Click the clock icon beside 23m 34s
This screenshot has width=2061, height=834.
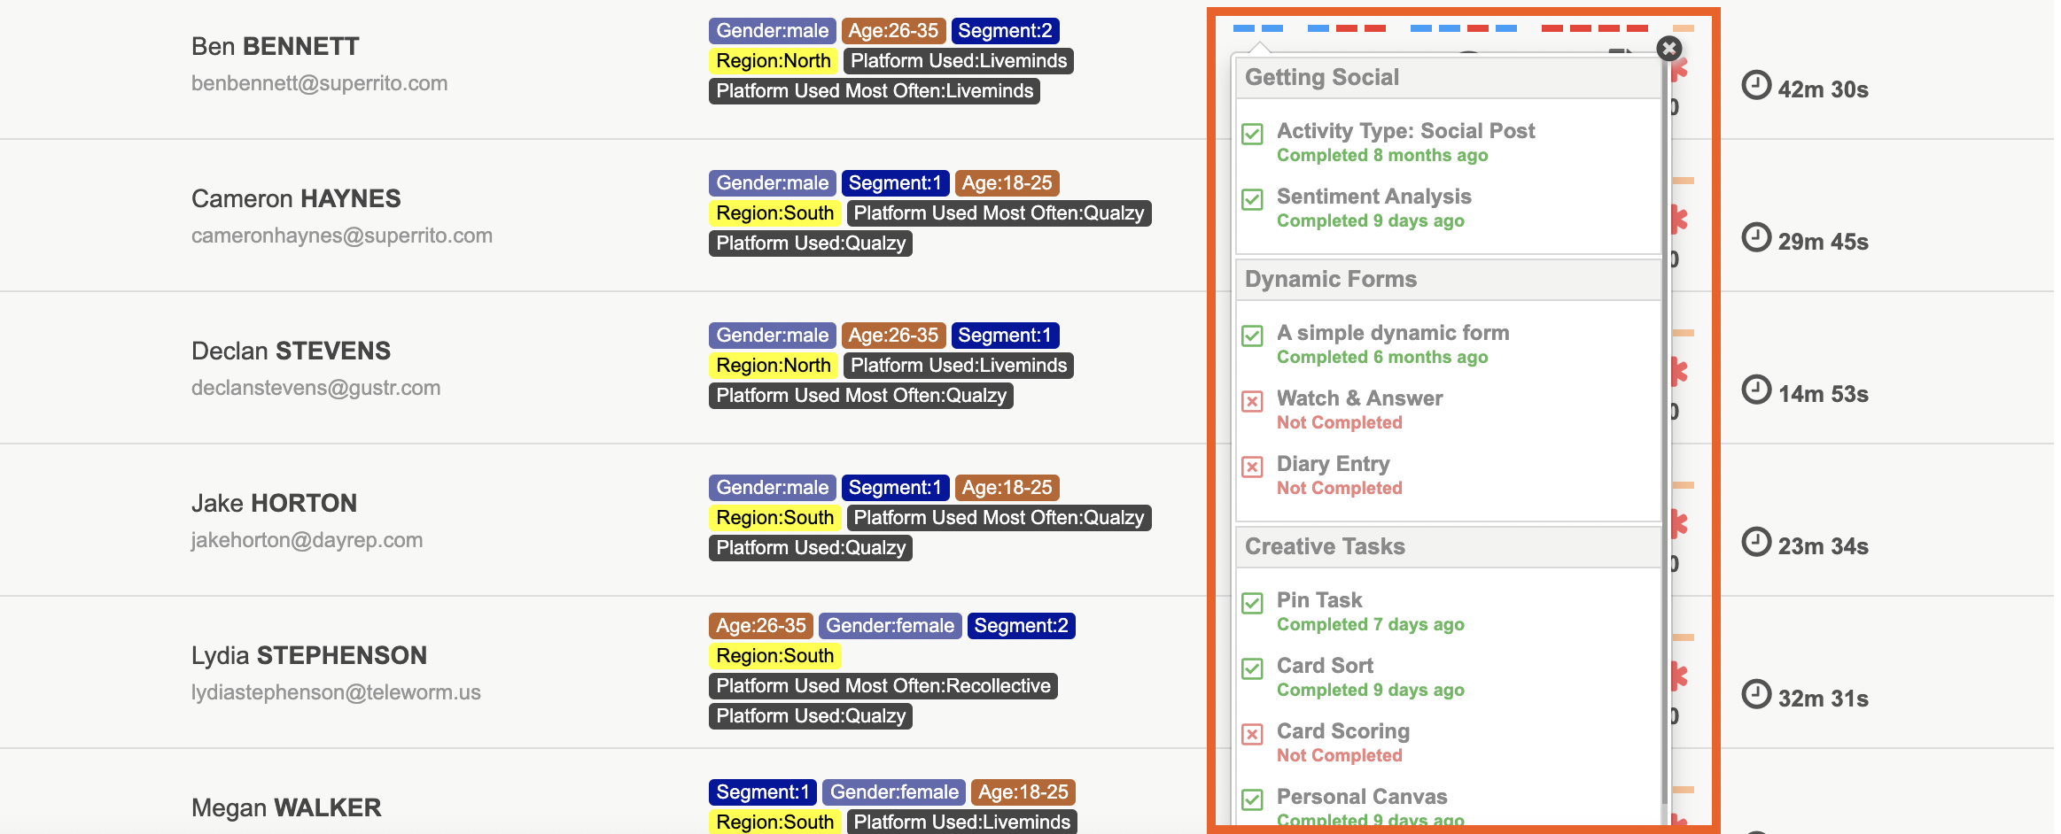coord(1756,543)
